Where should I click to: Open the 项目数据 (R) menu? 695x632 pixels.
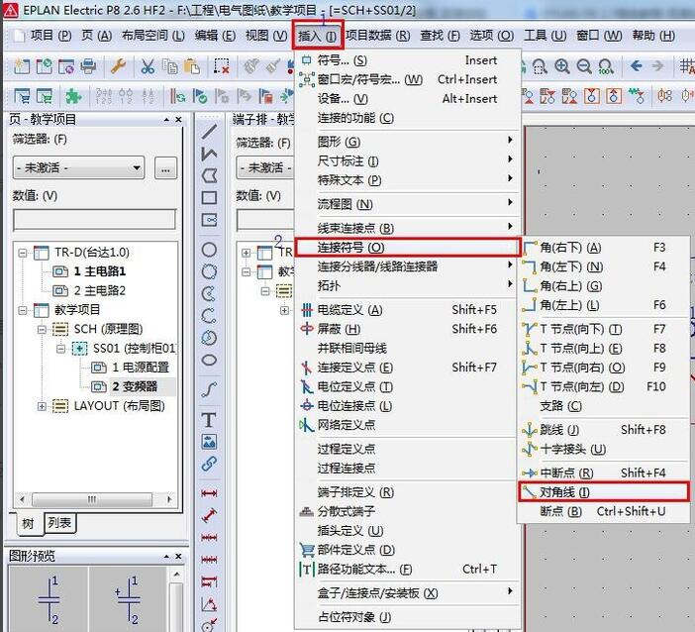tap(377, 36)
